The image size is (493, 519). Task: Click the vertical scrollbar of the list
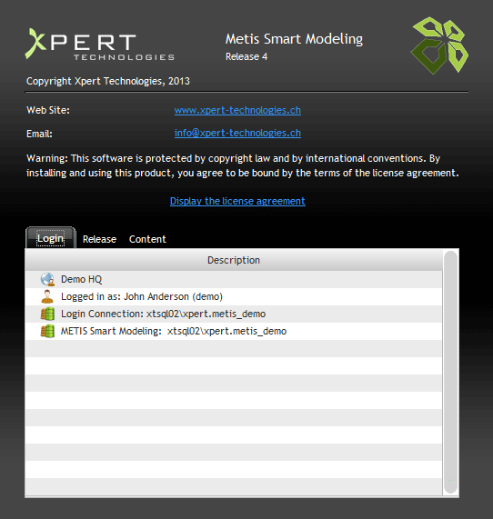tap(450, 372)
